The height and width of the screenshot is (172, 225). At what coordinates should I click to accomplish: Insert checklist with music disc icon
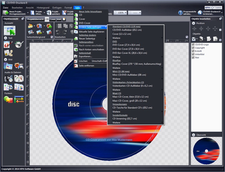coord(8,87)
